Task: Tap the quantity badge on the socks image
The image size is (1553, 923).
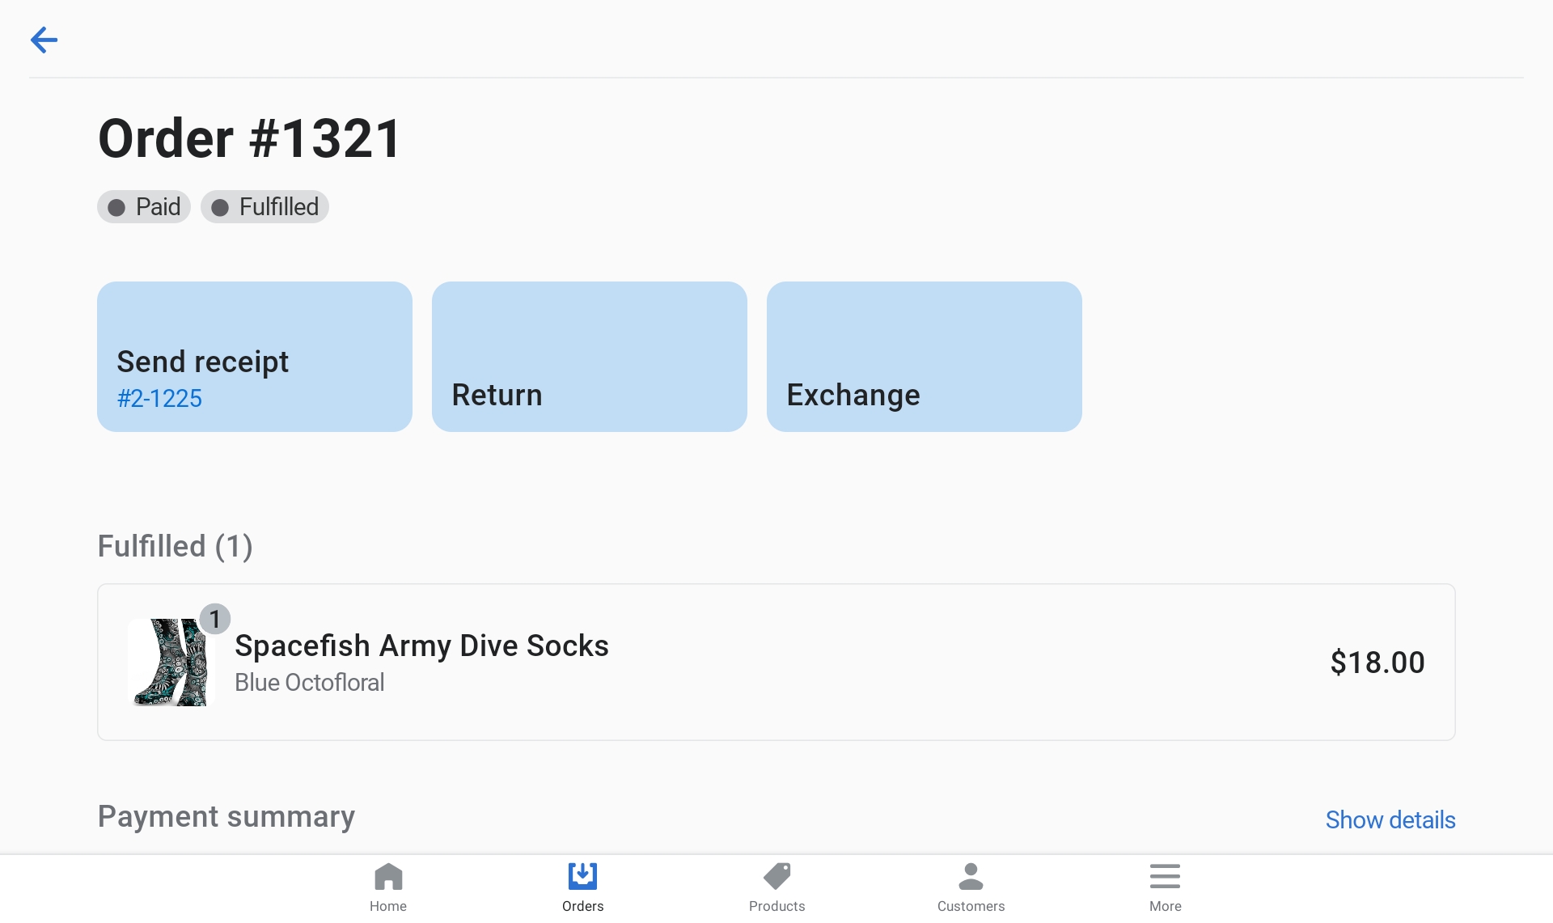Action: pyautogui.click(x=214, y=619)
